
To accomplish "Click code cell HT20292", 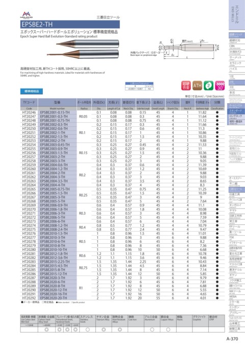I will click(x=29, y=298).
